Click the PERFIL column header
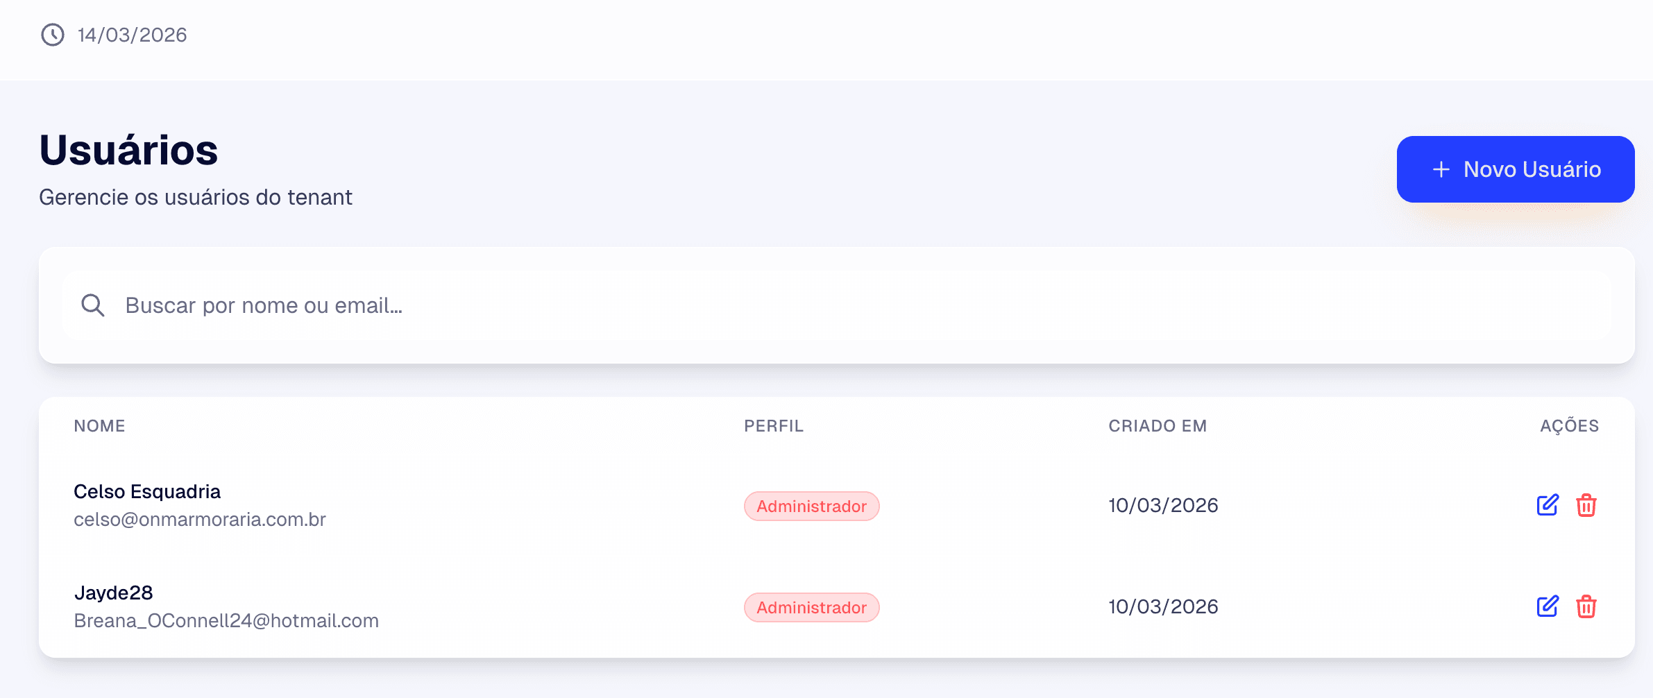The height and width of the screenshot is (698, 1653). tap(774, 426)
